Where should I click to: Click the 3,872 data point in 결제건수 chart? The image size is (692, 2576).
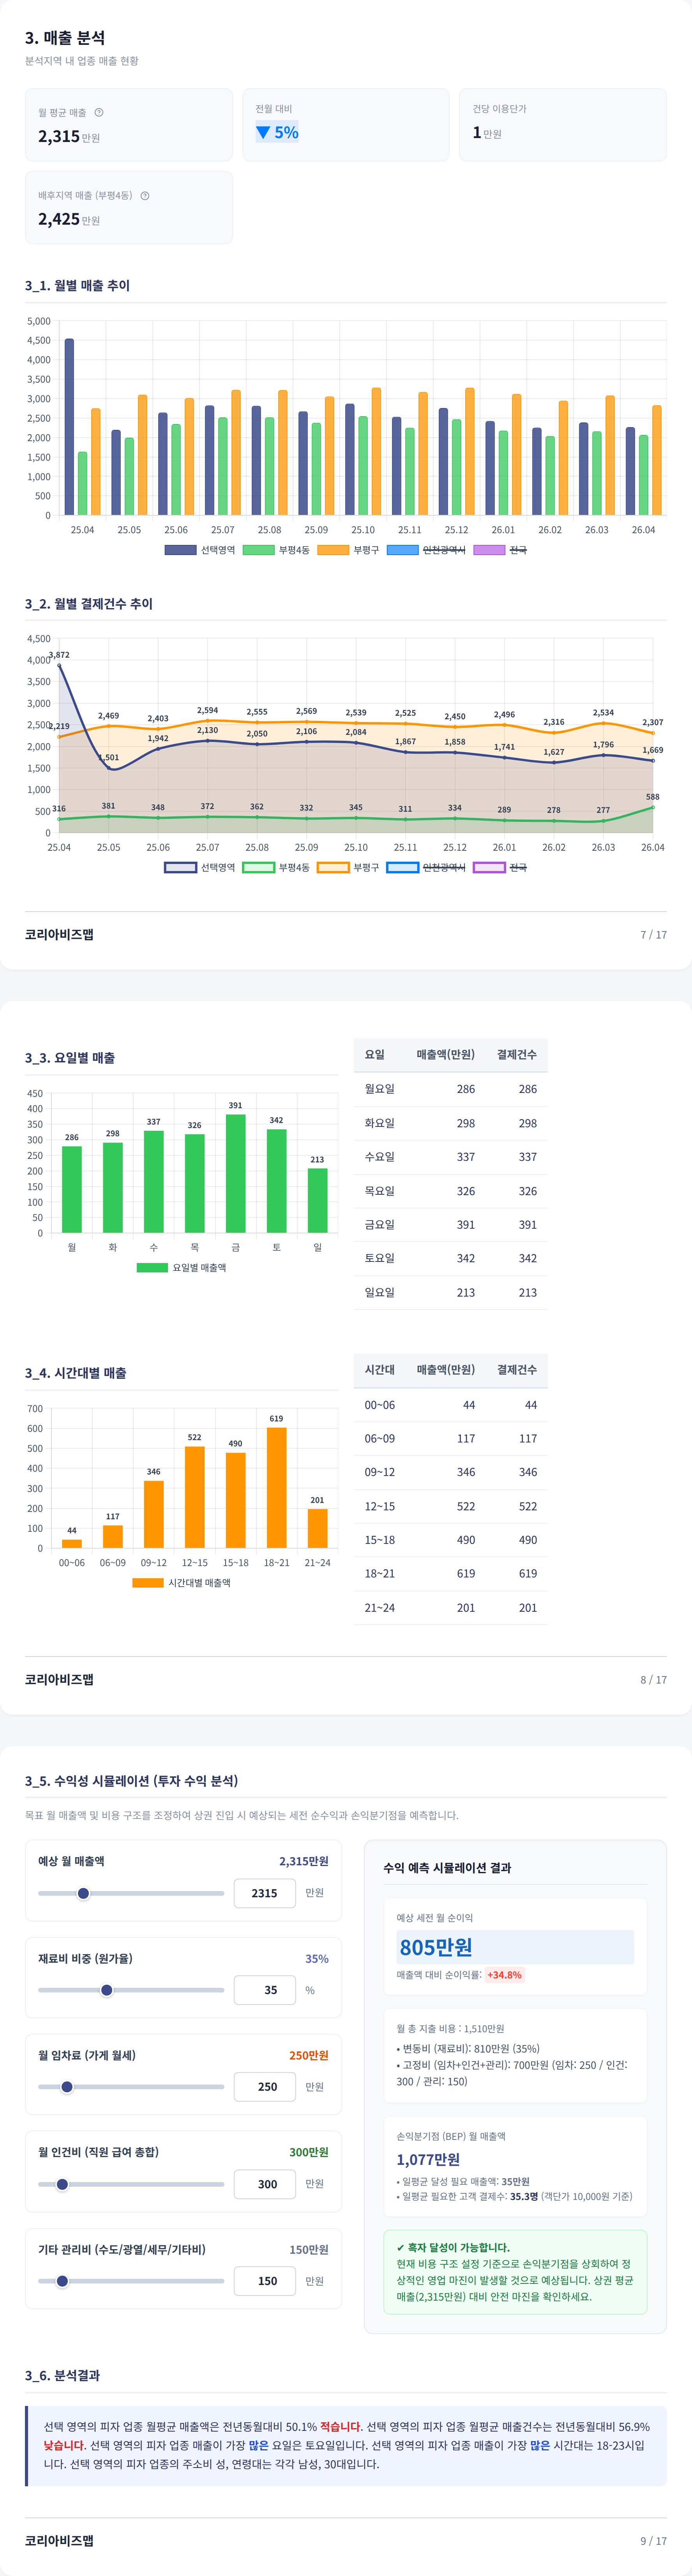click(x=59, y=666)
